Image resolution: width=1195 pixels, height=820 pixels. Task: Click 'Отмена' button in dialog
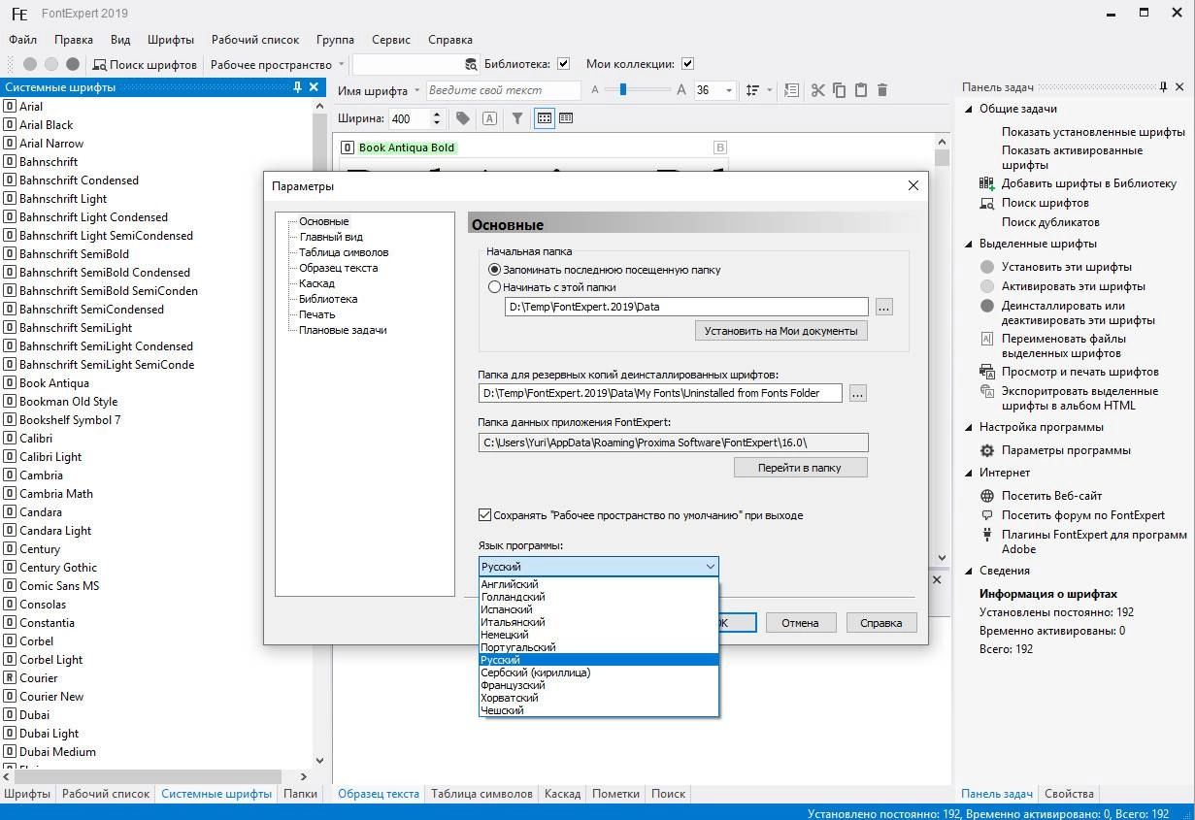pos(800,623)
